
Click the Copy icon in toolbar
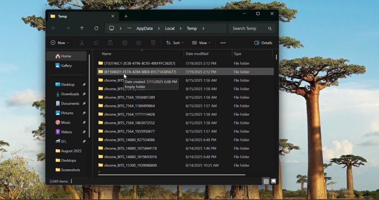(x=96, y=43)
